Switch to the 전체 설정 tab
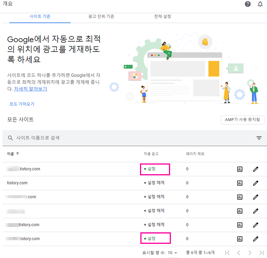The image size is (267, 258). pyautogui.click(x=162, y=16)
